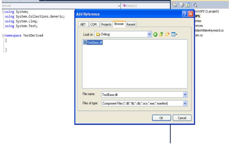This screenshot has width=231, height=144.
Task: Switch to the COM tab
Action: pos(93,25)
